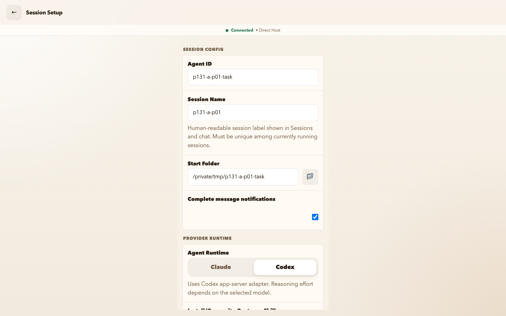Click the Agent ID field label
The image size is (506, 316).
click(200, 64)
